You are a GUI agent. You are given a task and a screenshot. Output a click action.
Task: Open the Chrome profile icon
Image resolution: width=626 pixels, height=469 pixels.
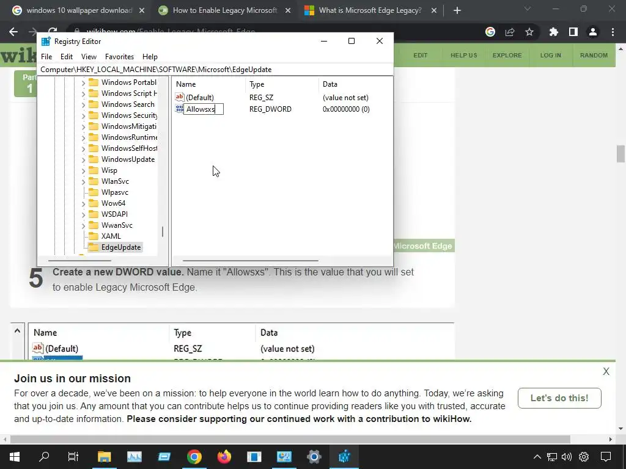593,32
